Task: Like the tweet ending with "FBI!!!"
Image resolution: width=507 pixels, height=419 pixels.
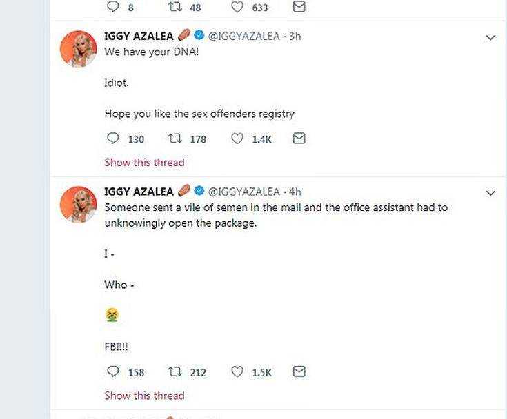Action: pos(237,371)
